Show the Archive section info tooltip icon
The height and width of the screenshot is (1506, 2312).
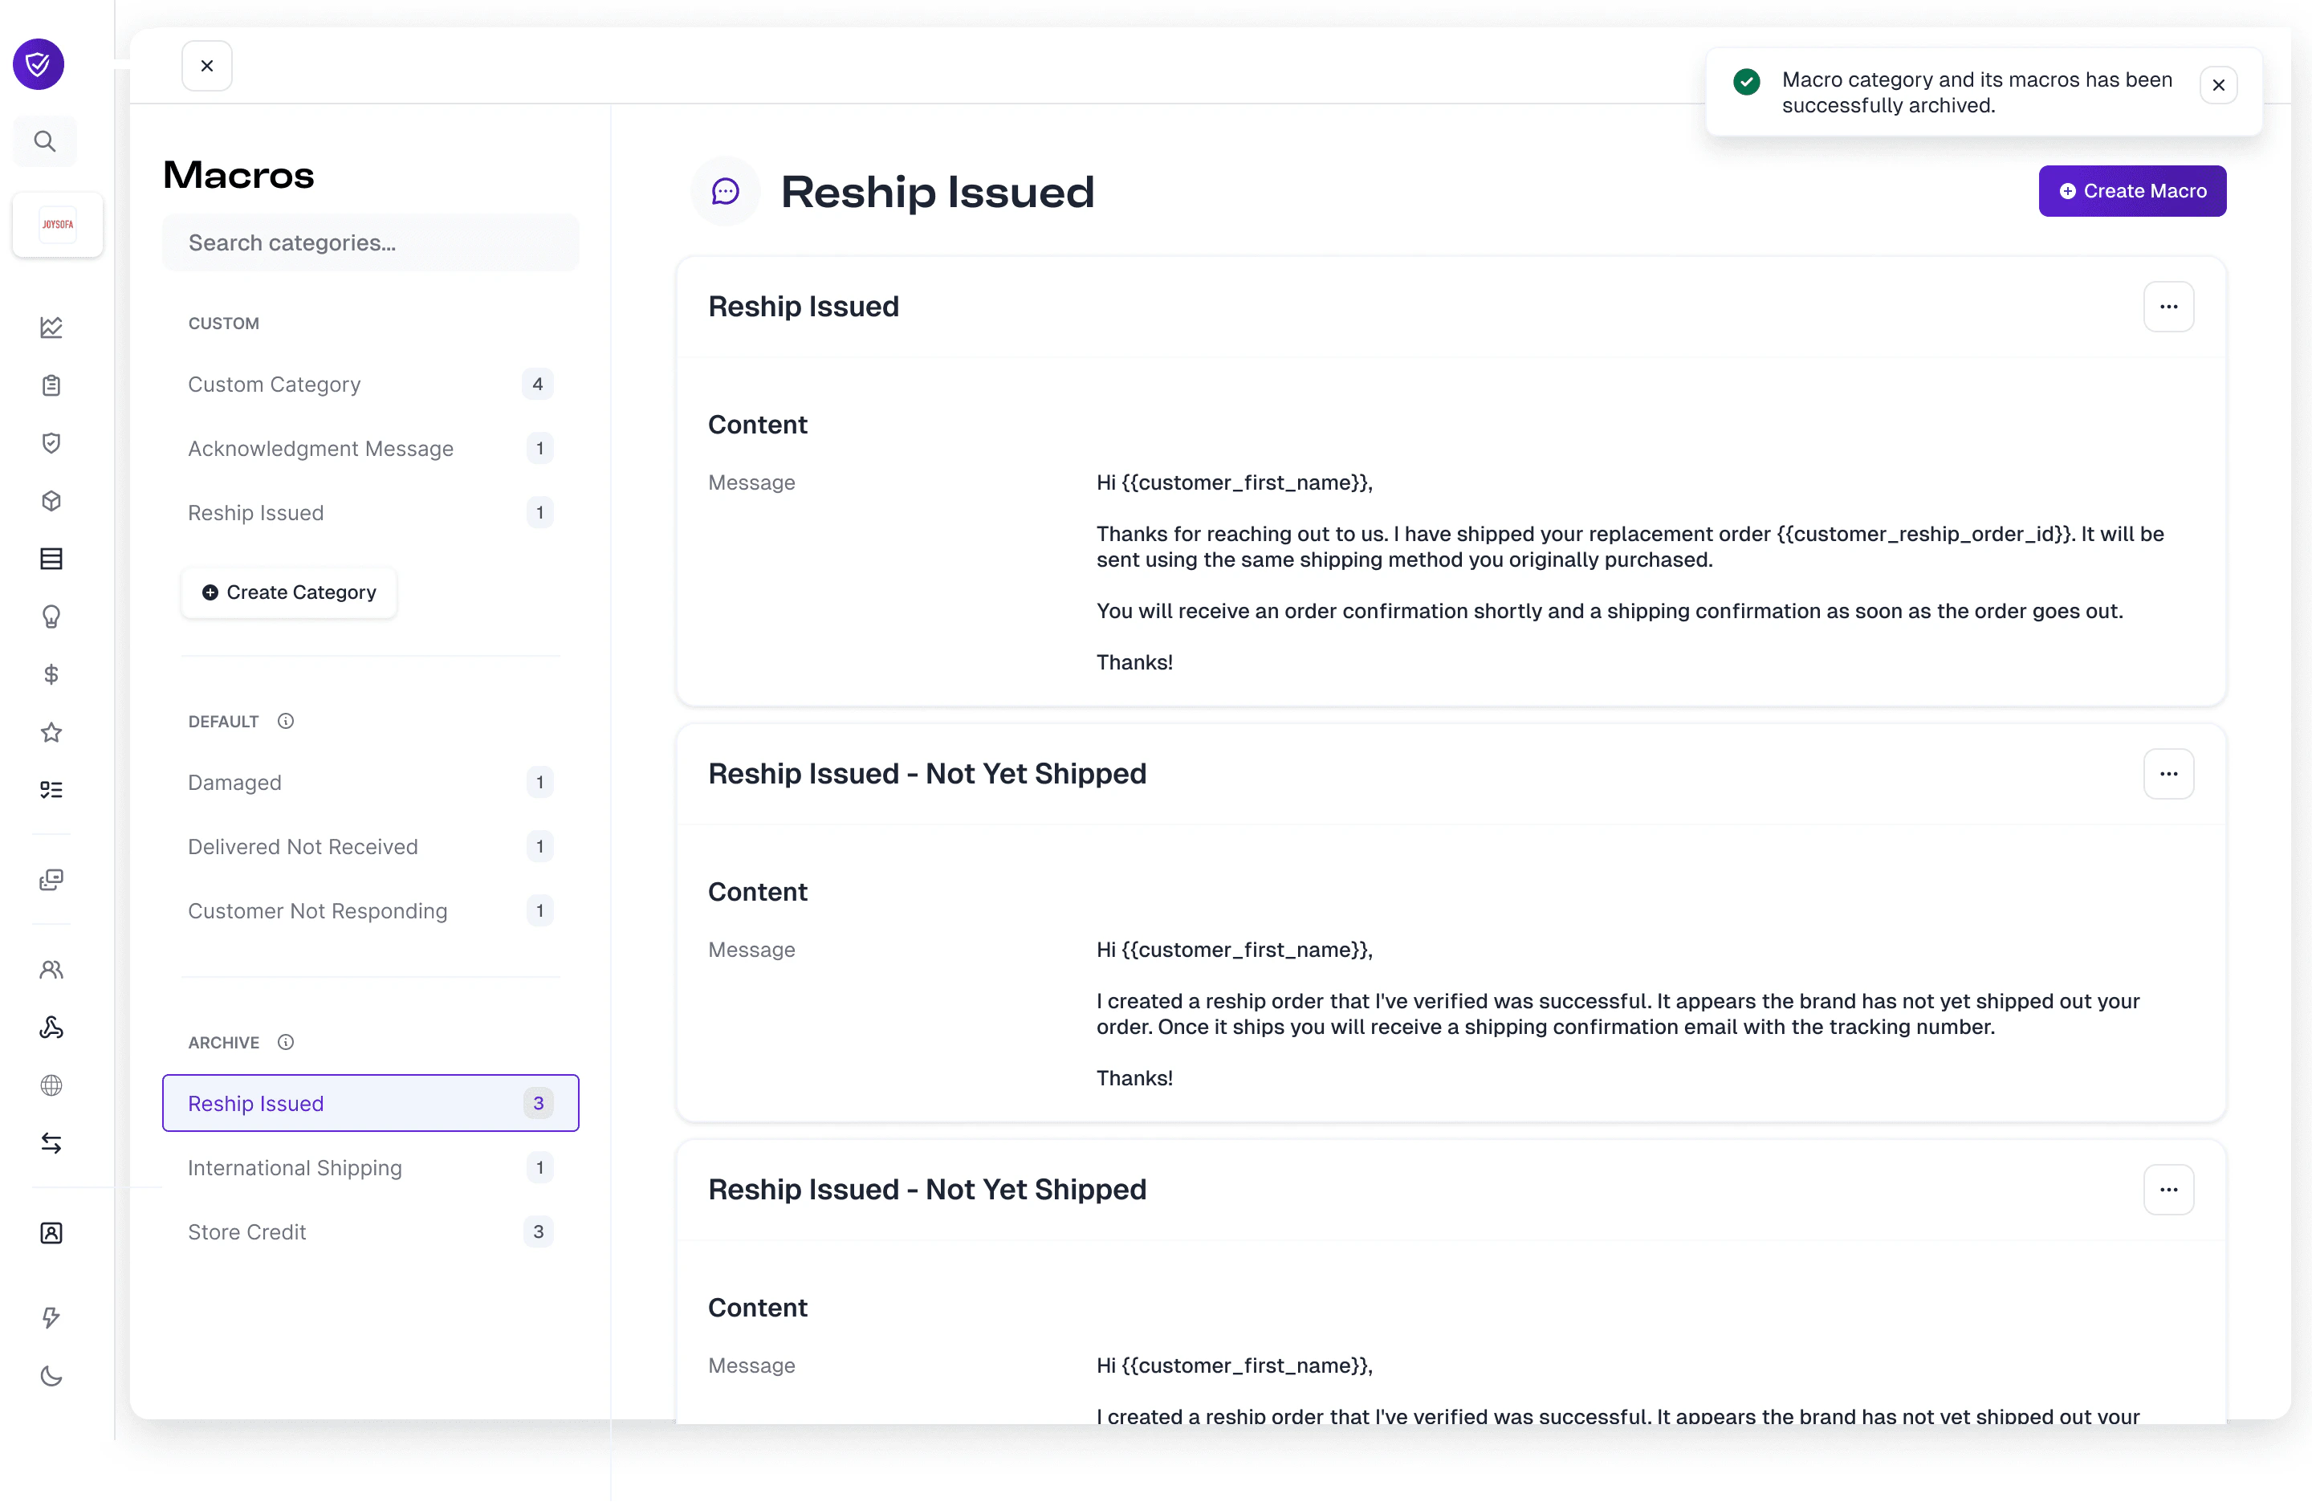[x=286, y=1043]
